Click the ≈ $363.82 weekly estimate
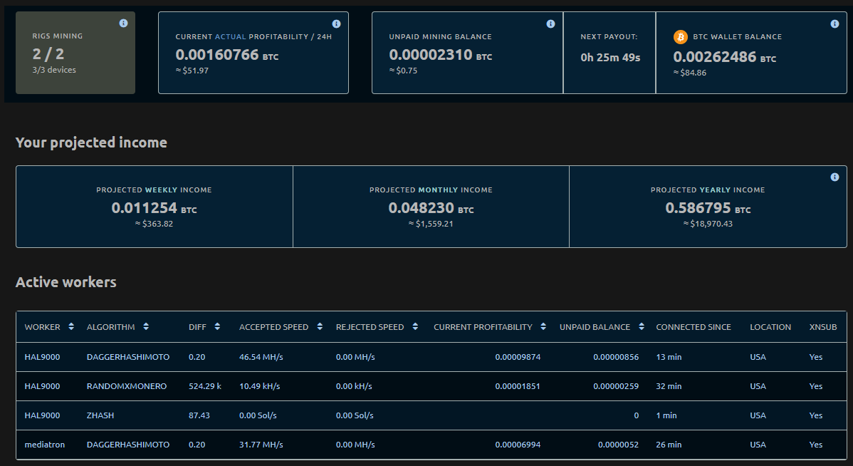Viewport: 853px width, 466px height. [x=155, y=224]
